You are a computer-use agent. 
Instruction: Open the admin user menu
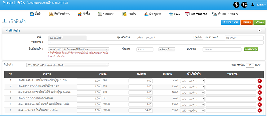tap(259, 5)
